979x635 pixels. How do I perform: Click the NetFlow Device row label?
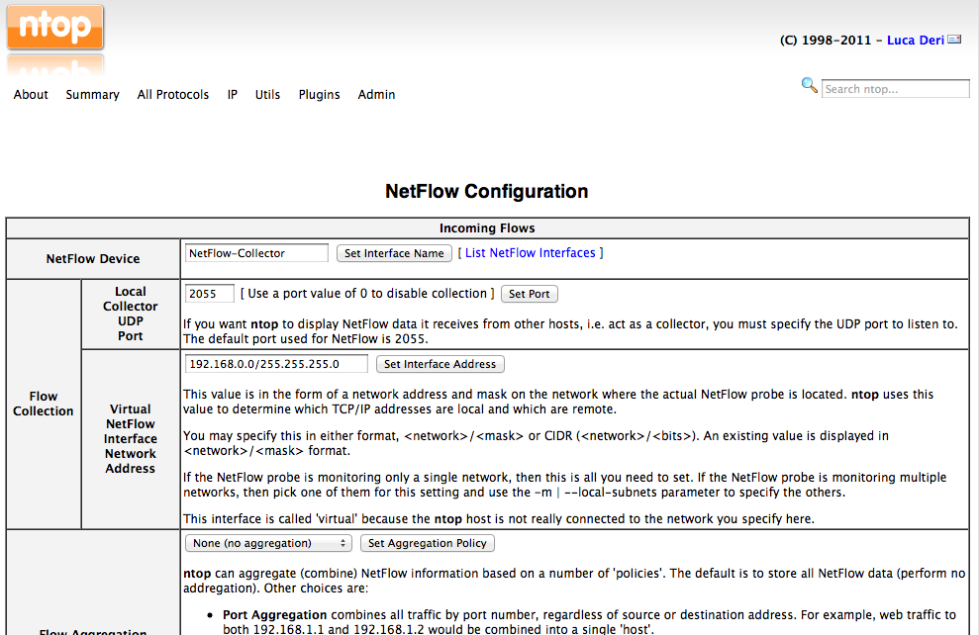click(93, 258)
